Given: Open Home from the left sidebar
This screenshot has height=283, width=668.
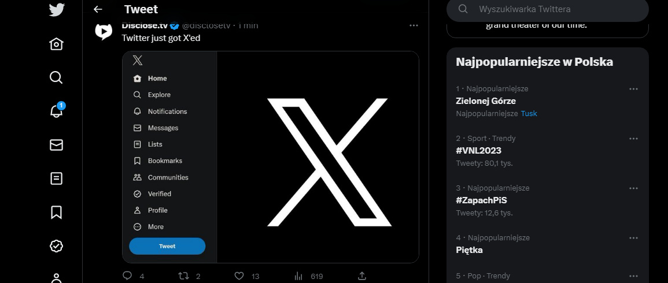Looking at the screenshot, I should 56,44.
